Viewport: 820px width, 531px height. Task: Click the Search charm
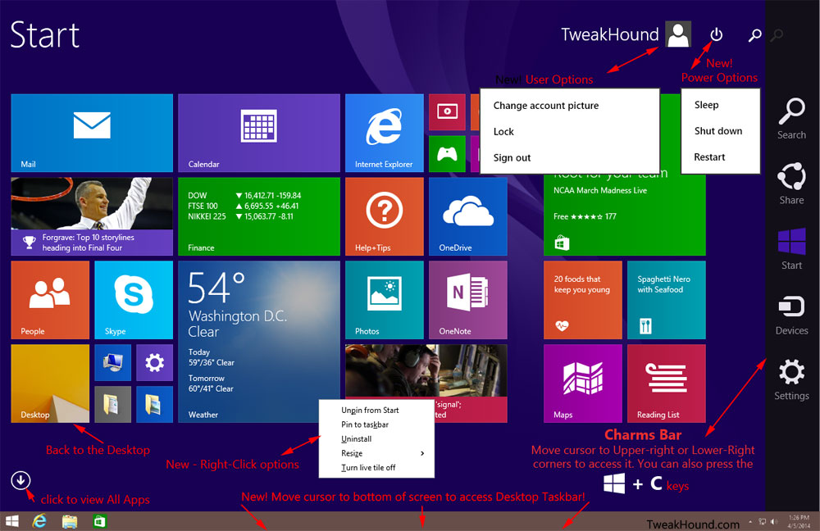(x=792, y=118)
